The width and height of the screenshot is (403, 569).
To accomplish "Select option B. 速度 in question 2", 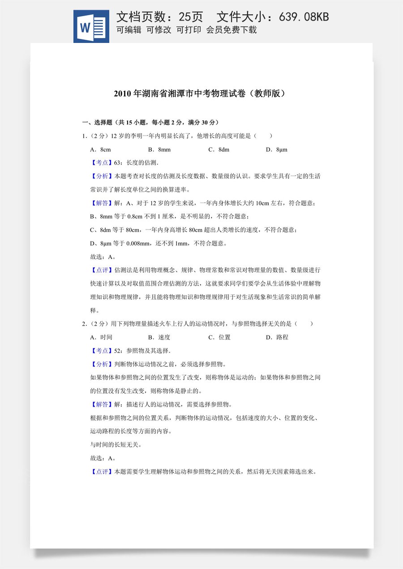I will coord(159,337).
